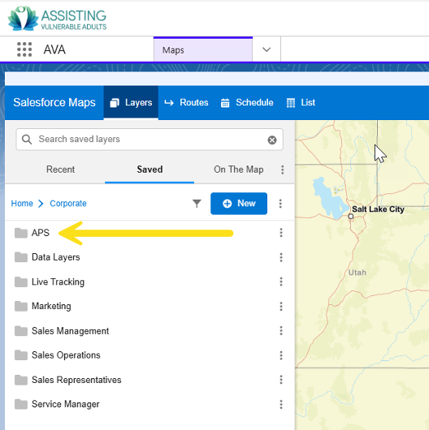Open options menu for Marketing folder

tap(281, 307)
